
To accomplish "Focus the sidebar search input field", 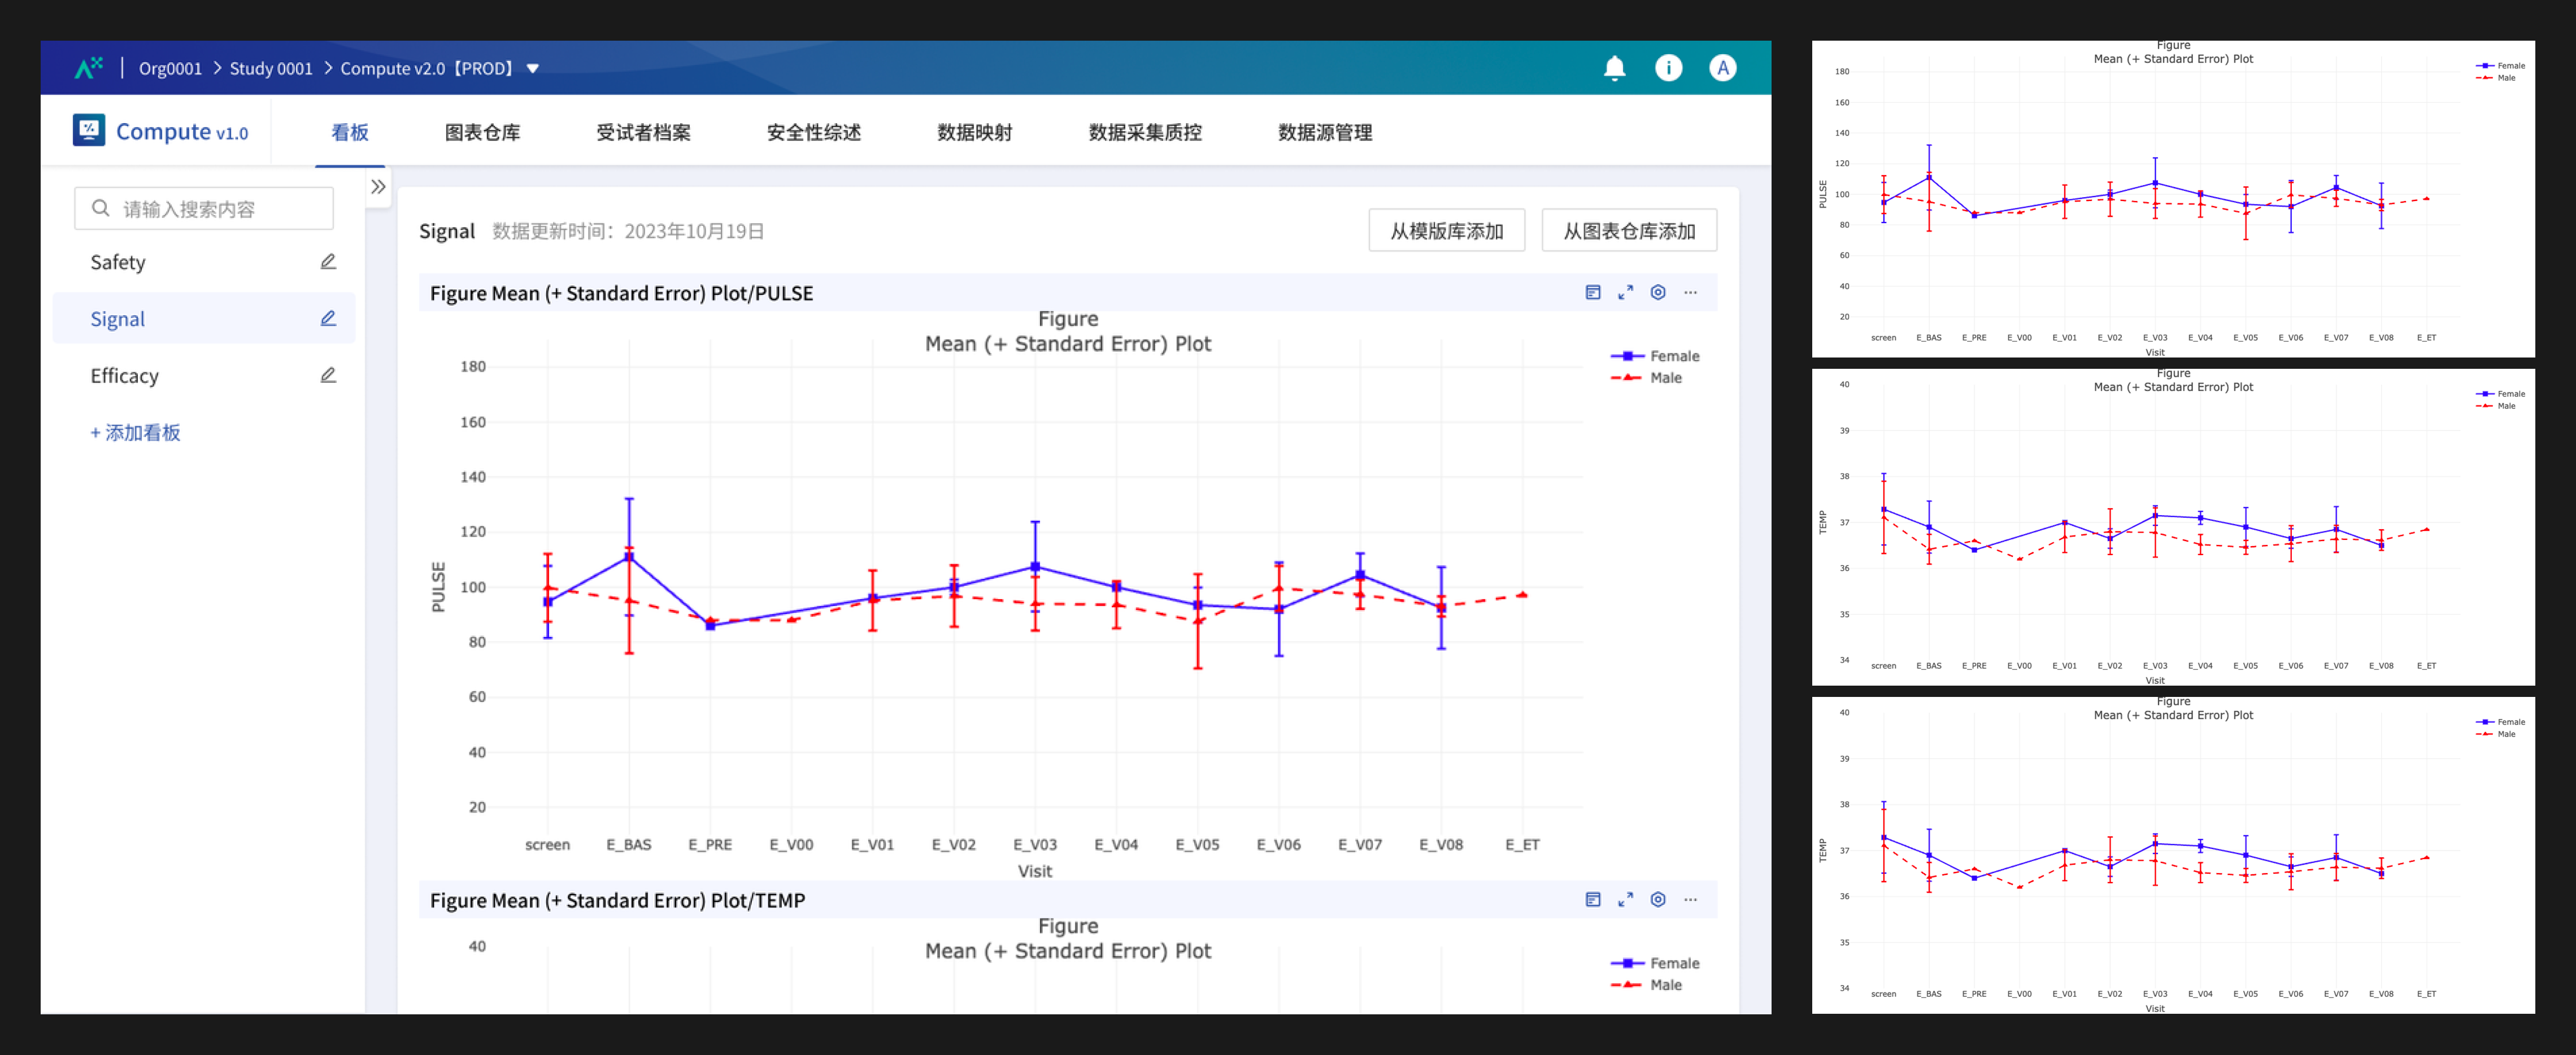I will 204,209.
